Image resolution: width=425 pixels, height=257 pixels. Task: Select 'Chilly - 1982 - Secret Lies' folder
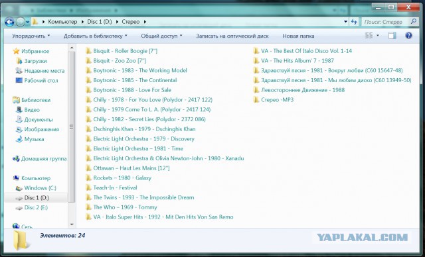[x=145, y=119]
